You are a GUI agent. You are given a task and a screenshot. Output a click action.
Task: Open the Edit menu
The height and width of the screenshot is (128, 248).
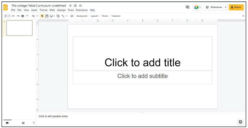pos(20,10)
